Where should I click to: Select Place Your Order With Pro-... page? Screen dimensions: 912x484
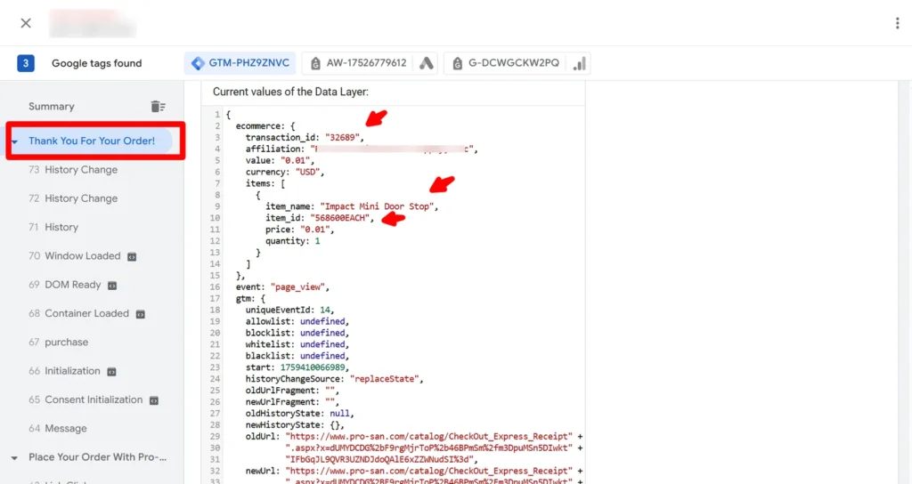pyautogui.click(x=97, y=457)
